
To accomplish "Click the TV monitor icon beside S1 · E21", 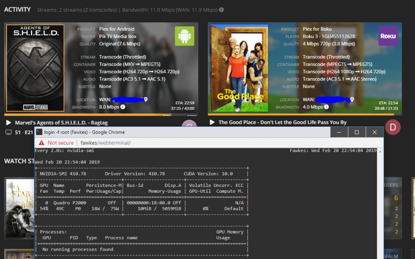I will [x=8, y=133].
